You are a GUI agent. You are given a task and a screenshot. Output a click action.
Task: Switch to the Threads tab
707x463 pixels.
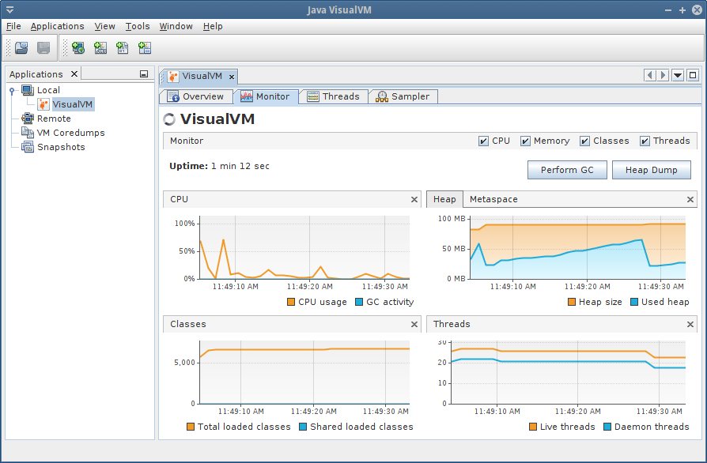(x=334, y=96)
